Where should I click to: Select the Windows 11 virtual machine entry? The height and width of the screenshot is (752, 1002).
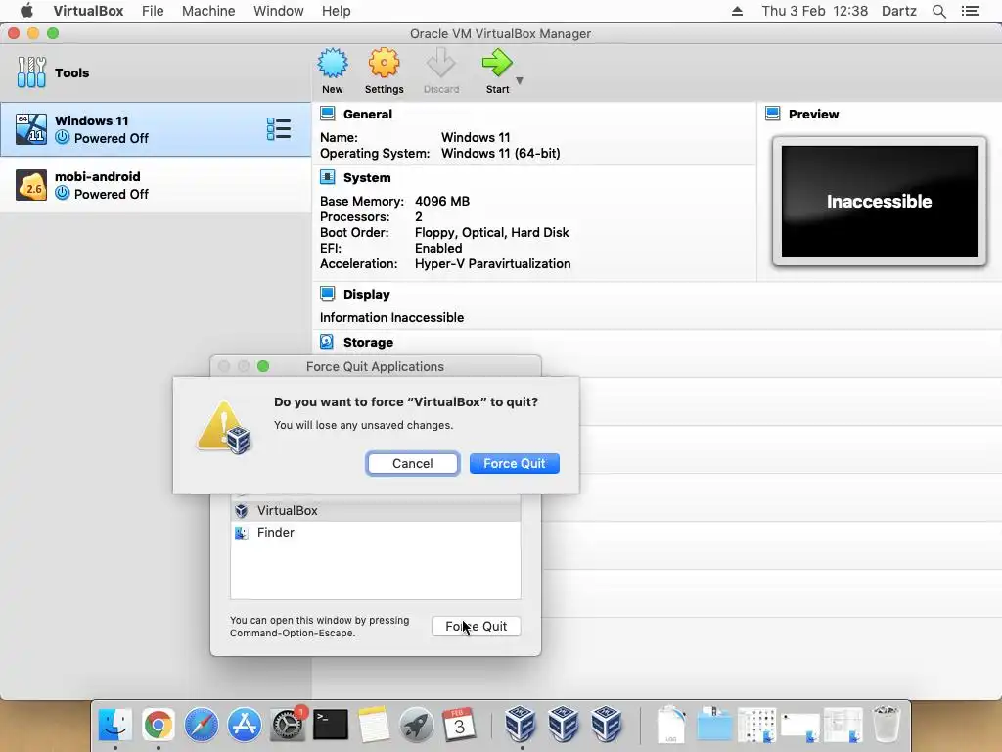click(156, 129)
